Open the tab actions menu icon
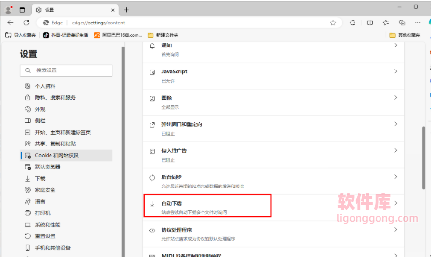431x257 pixels. click(x=22, y=10)
